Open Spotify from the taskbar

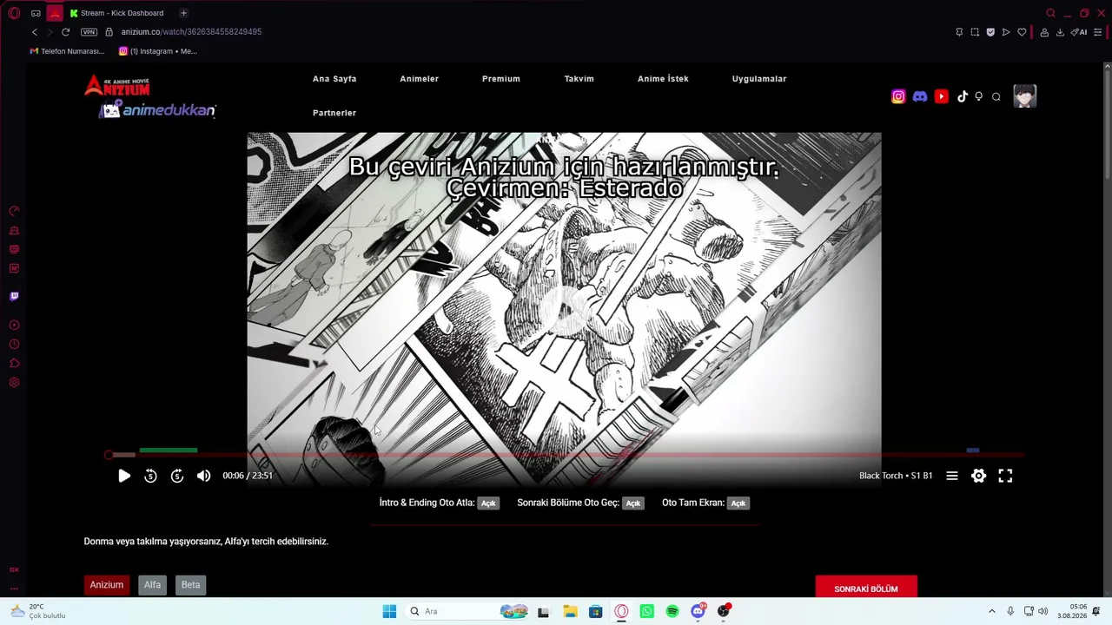(672, 611)
